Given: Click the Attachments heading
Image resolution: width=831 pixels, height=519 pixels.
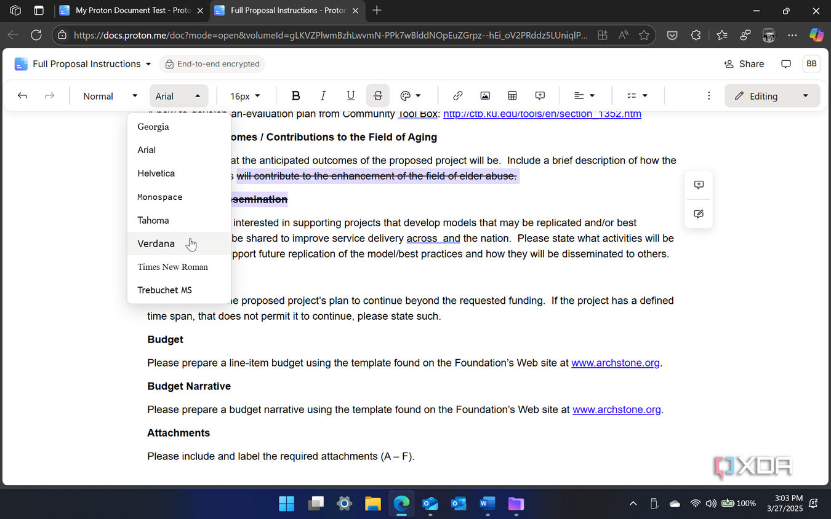Looking at the screenshot, I should tap(179, 433).
